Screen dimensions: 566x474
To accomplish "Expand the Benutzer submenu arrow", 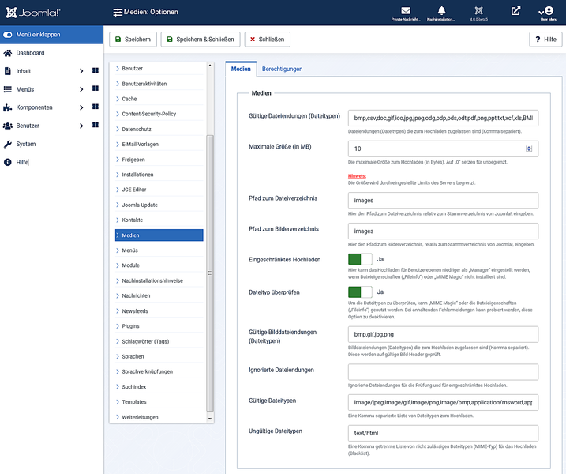I will point(81,126).
